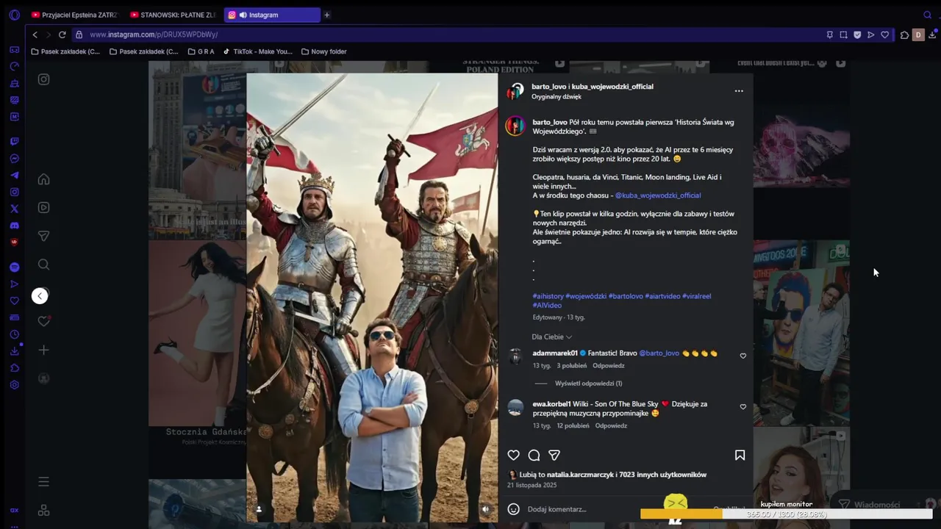Open emoji picker in comment field
The height and width of the screenshot is (529, 941).
[514, 509]
